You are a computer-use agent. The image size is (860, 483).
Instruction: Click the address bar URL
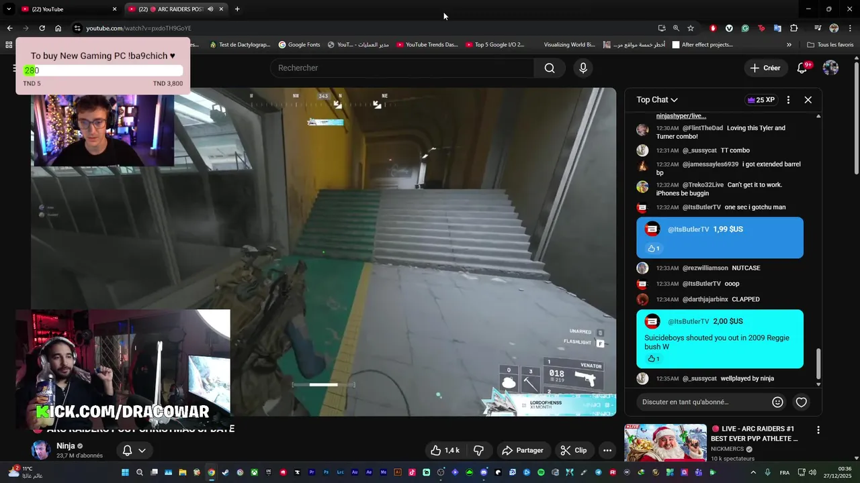pos(138,28)
